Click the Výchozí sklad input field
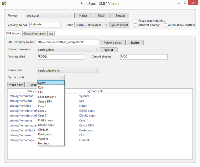This screenshot has height=167, width=200. (x=60, y=57)
